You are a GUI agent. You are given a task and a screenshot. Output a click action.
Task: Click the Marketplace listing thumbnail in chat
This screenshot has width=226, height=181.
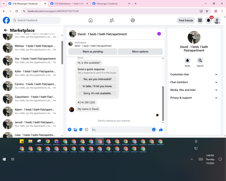[71, 44]
